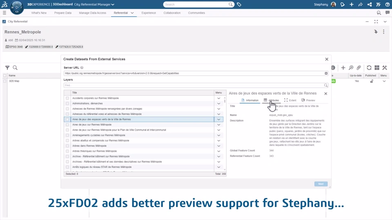
Task: Open the Rennes_Metropole three-dot menu
Action: pos(384,32)
